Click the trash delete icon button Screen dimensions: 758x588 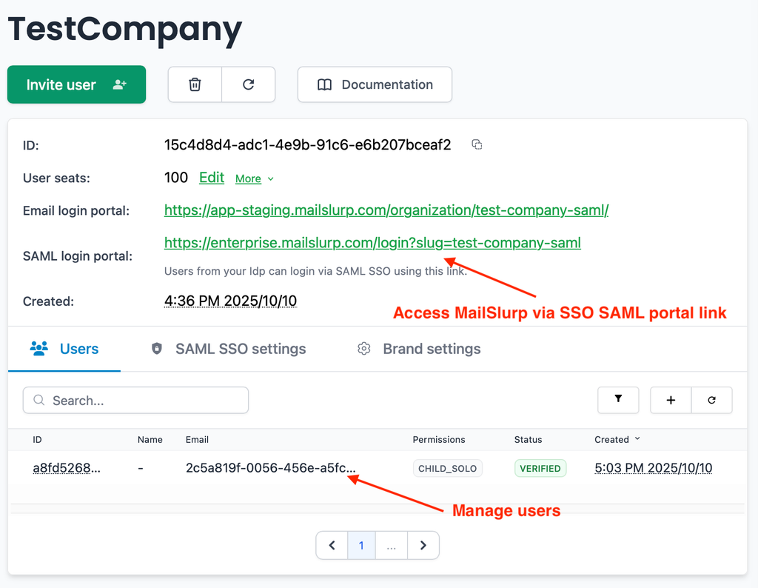click(195, 84)
